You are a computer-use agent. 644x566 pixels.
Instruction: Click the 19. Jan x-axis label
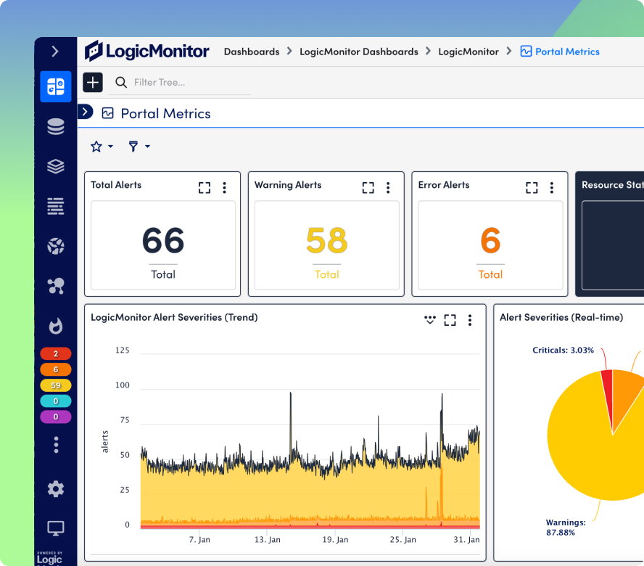tap(335, 540)
